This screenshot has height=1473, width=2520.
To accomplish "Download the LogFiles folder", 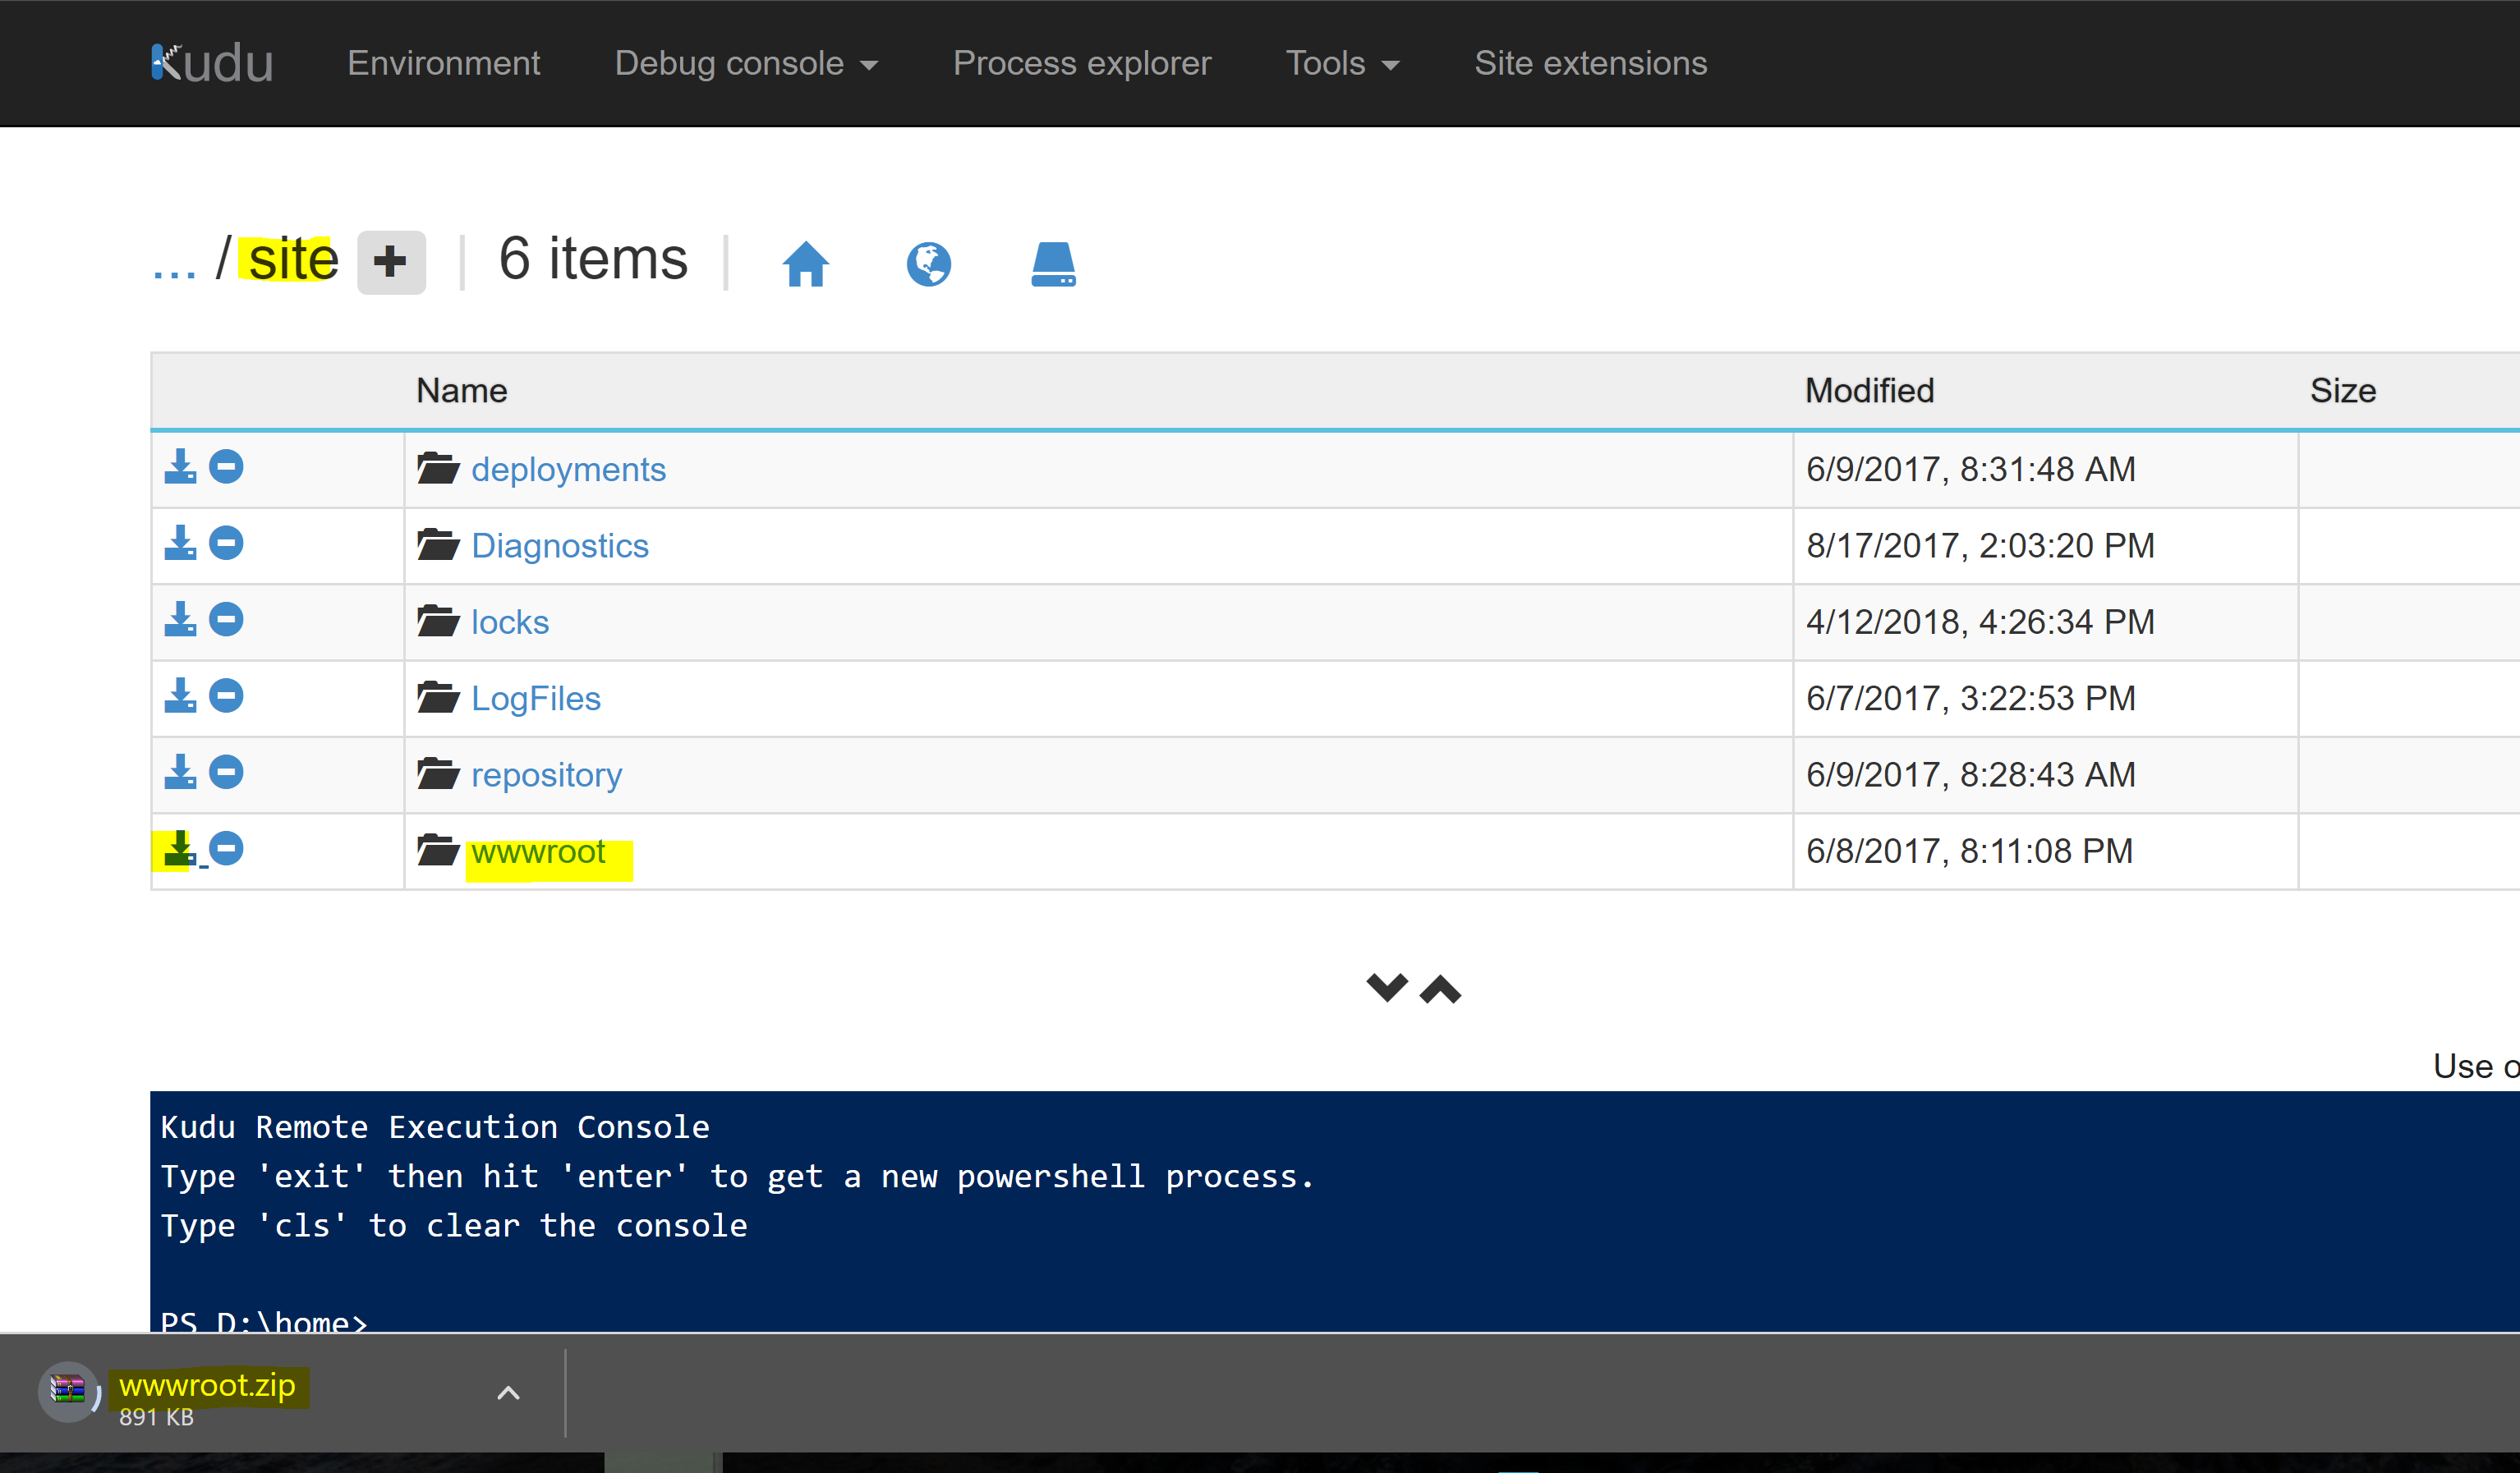I will [180, 695].
